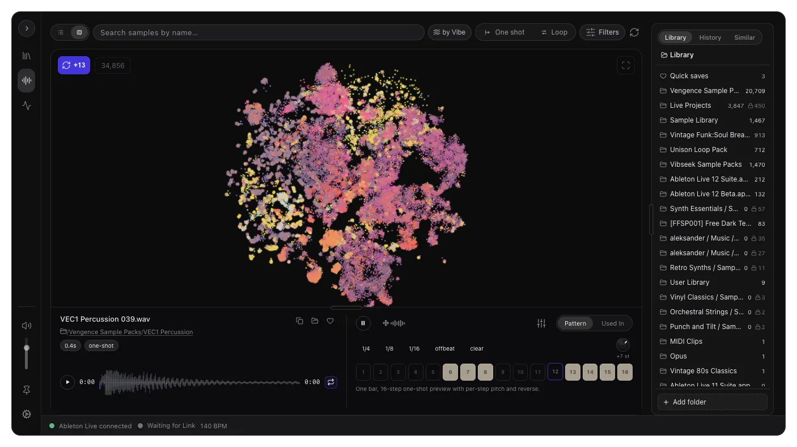Toggle step 1 in the sequencer
The image size is (797, 447).
click(x=363, y=372)
